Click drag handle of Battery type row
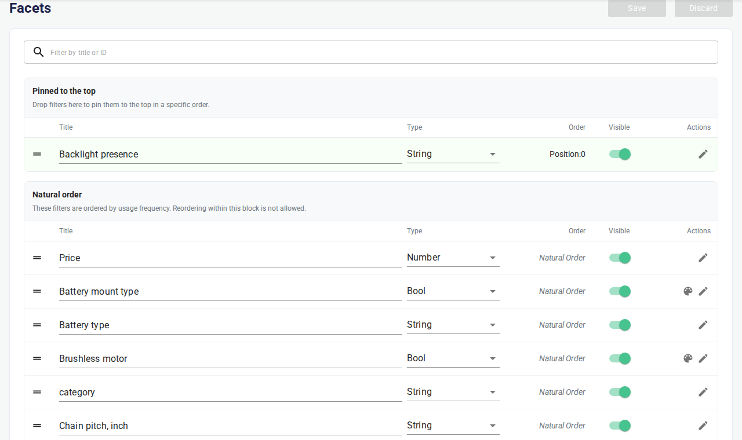The height and width of the screenshot is (440, 742). [x=37, y=325]
